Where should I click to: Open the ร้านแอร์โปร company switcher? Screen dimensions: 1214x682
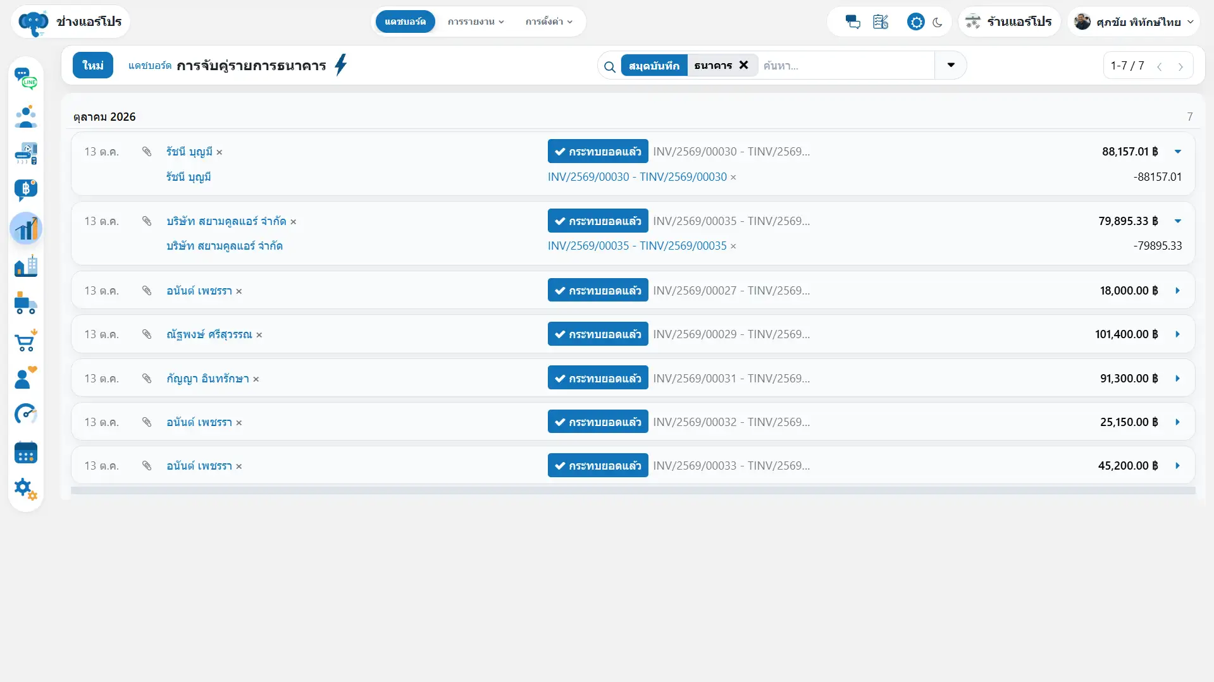pos(1009,22)
